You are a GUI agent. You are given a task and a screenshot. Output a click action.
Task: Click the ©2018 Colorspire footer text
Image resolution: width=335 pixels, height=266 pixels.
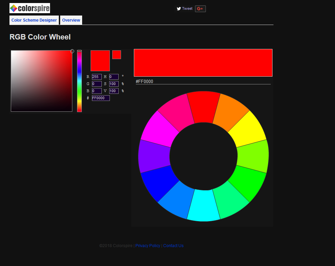coord(116,246)
